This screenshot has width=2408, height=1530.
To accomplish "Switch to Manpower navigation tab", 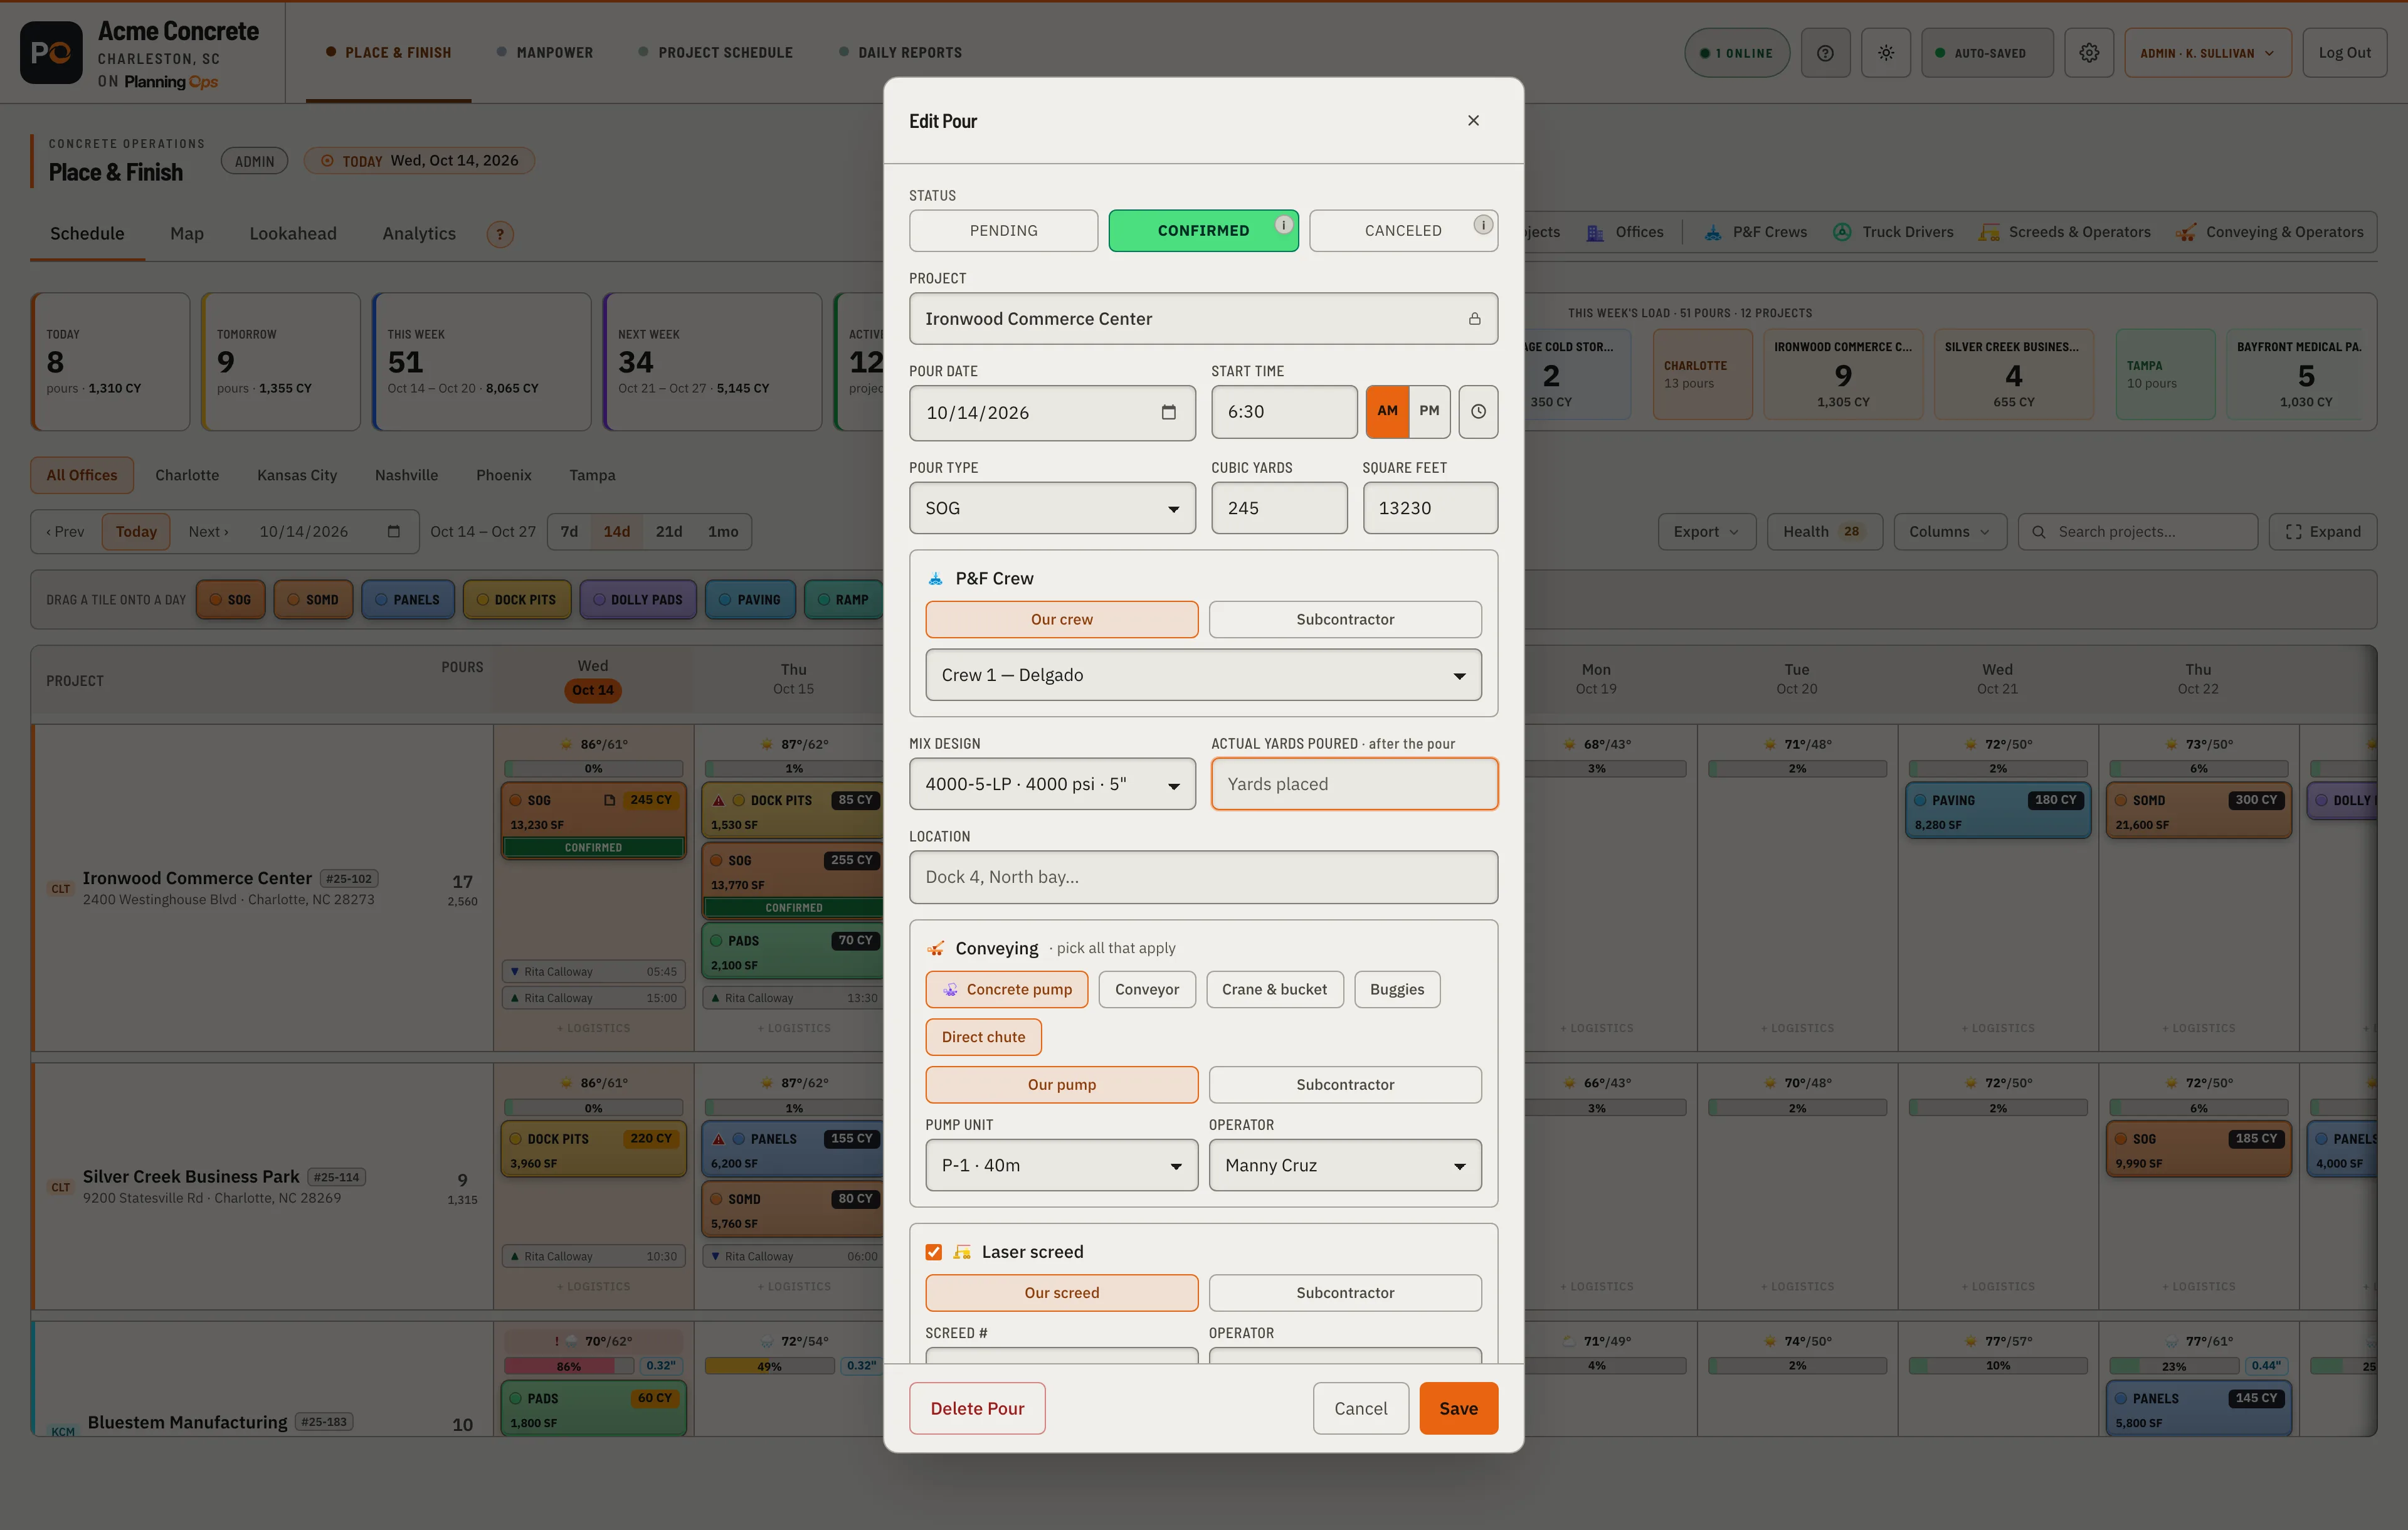I will tap(544, 53).
